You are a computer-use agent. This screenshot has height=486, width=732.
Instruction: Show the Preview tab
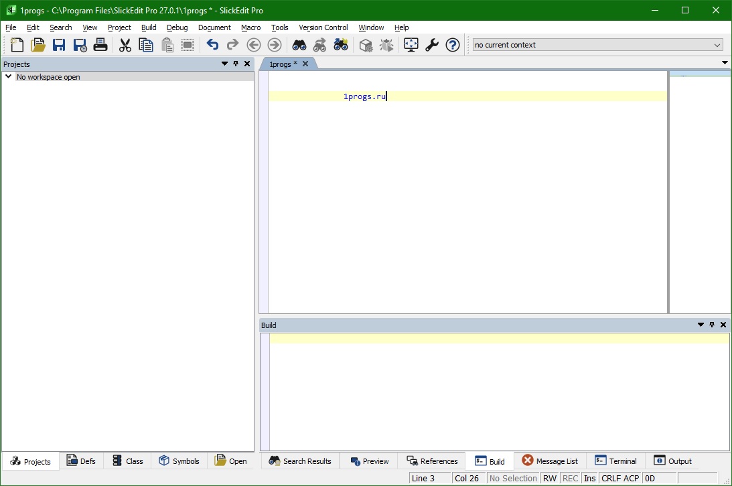tap(369, 461)
